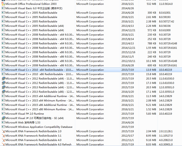Viewport: 182px width, 146px height.
Task: Click size cell '5.83 MB'
Action: (x=151, y=114)
